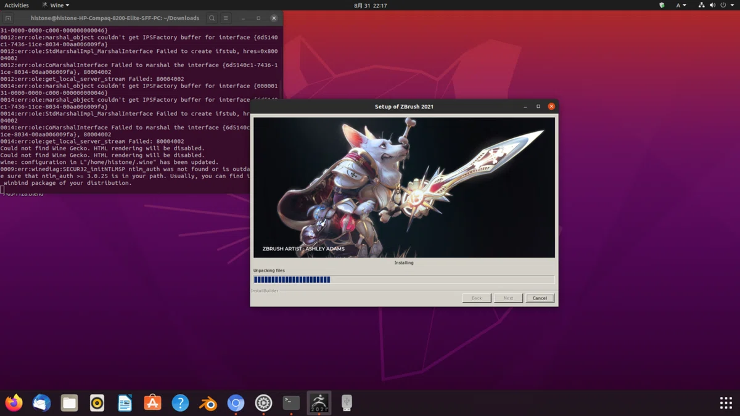Click terminal line 'Could not find Wine Gecko' first occurrence
740x416 pixels.
click(102, 149)
